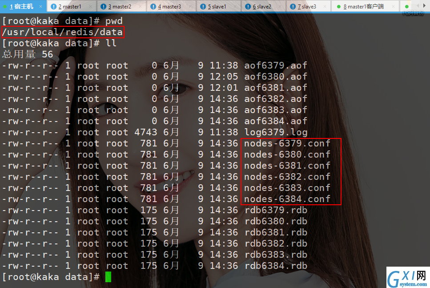Click the 总用量 56 summary line
The height and width of the screenshot is (288, 430).
28,54
